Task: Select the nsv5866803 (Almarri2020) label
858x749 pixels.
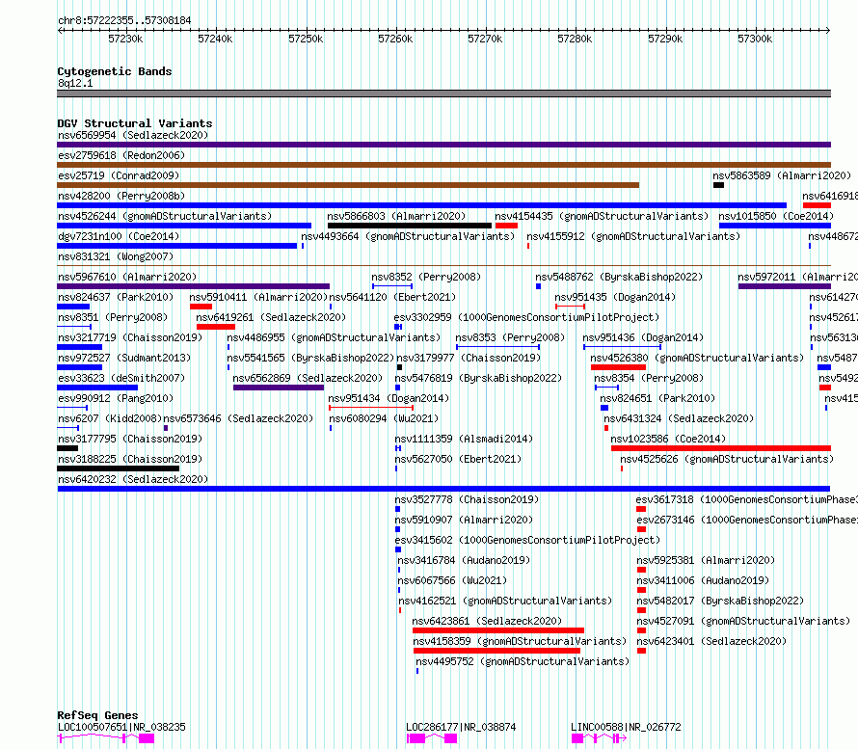Action: coord(396,216)
